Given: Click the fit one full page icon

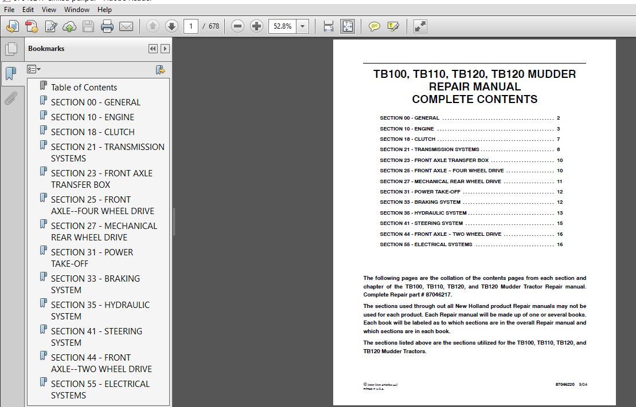Looking at the screenshot, I should click(348, 26).
